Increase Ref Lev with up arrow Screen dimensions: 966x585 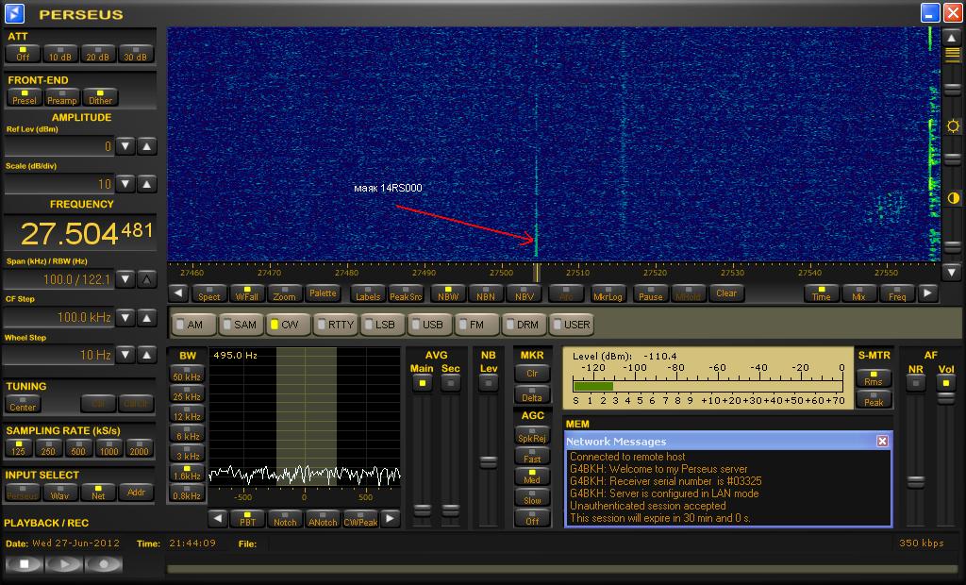(x=146, y=146)
